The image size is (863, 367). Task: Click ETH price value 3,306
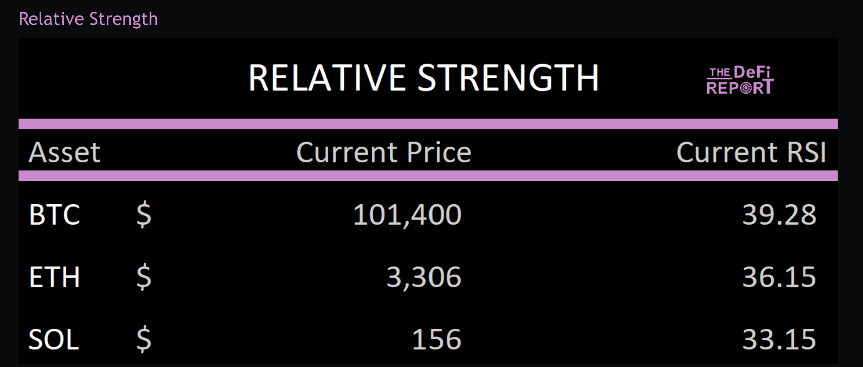[x=424, y=277]
